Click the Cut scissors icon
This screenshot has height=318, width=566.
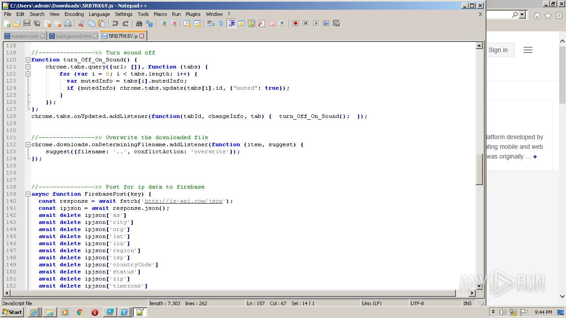point(81,23)
